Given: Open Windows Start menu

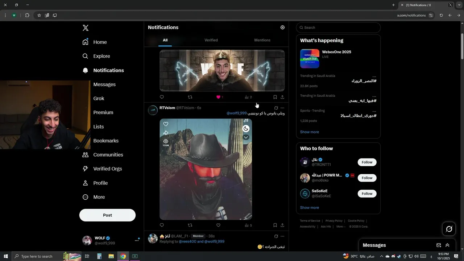Looking at the screenshot, I should click(x=5, y=256).
